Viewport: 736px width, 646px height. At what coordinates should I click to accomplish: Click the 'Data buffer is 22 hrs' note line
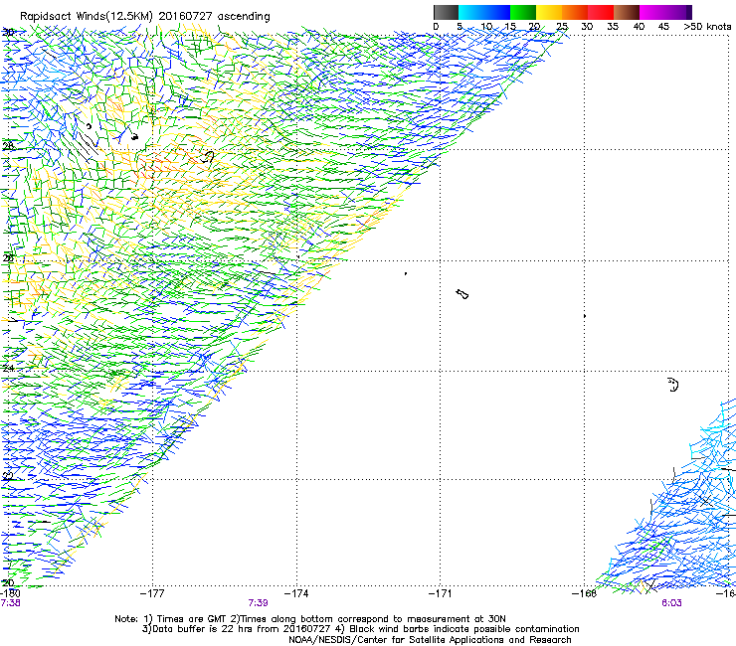(x=360, y=629)
